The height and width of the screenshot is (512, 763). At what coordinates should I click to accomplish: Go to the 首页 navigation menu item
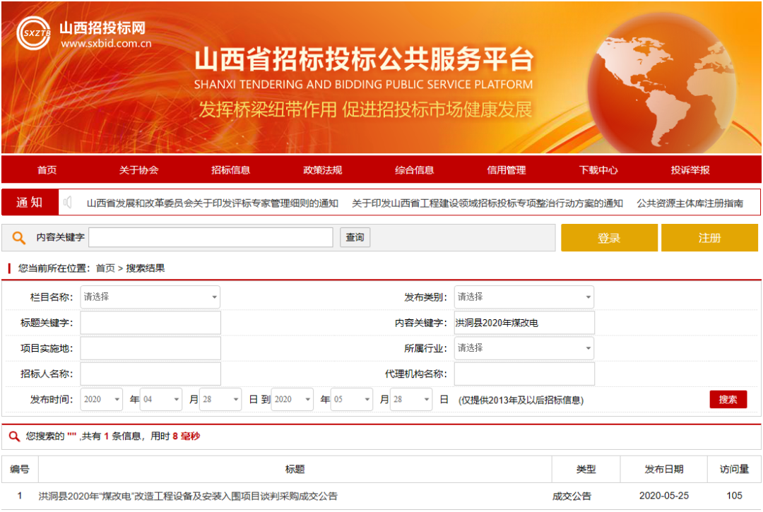(47, 169)
